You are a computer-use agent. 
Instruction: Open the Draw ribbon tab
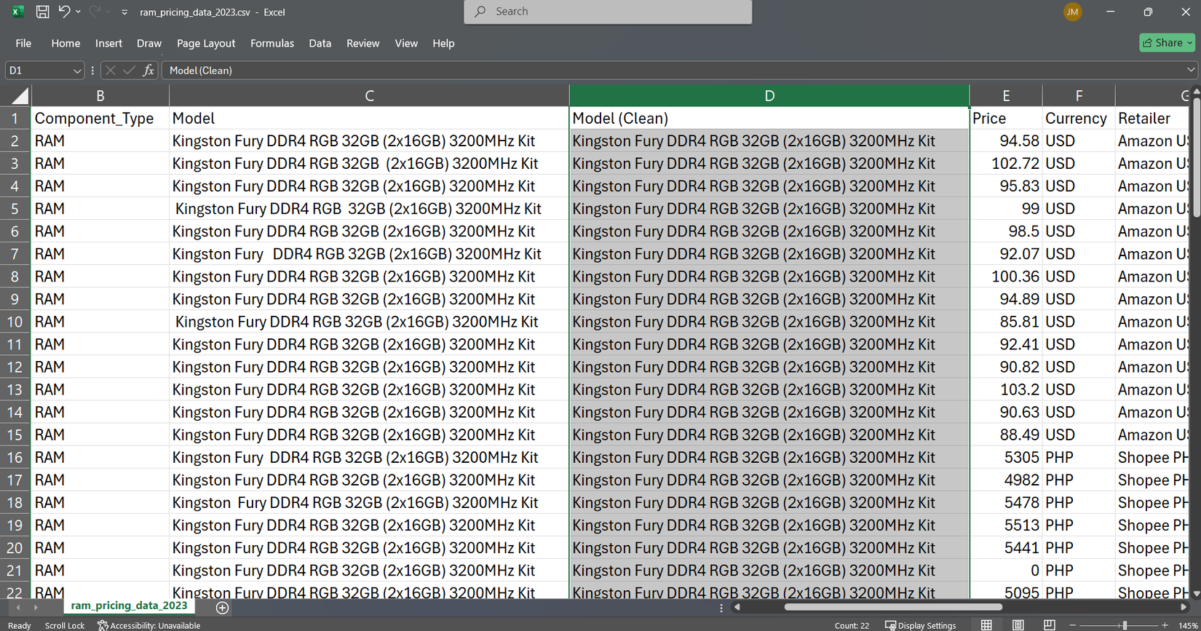click(x=149, y=44)
